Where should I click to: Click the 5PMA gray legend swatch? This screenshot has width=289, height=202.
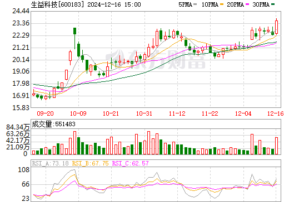195,4
